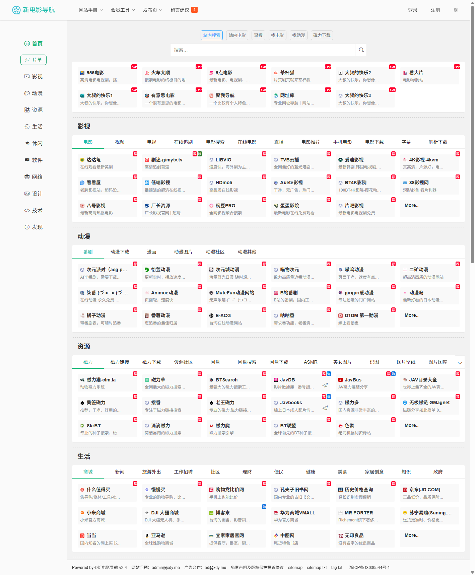The image size is (475, 575).
Task: Expand the 会员工具 dropdown menu
Action: [x=123, y=10]
